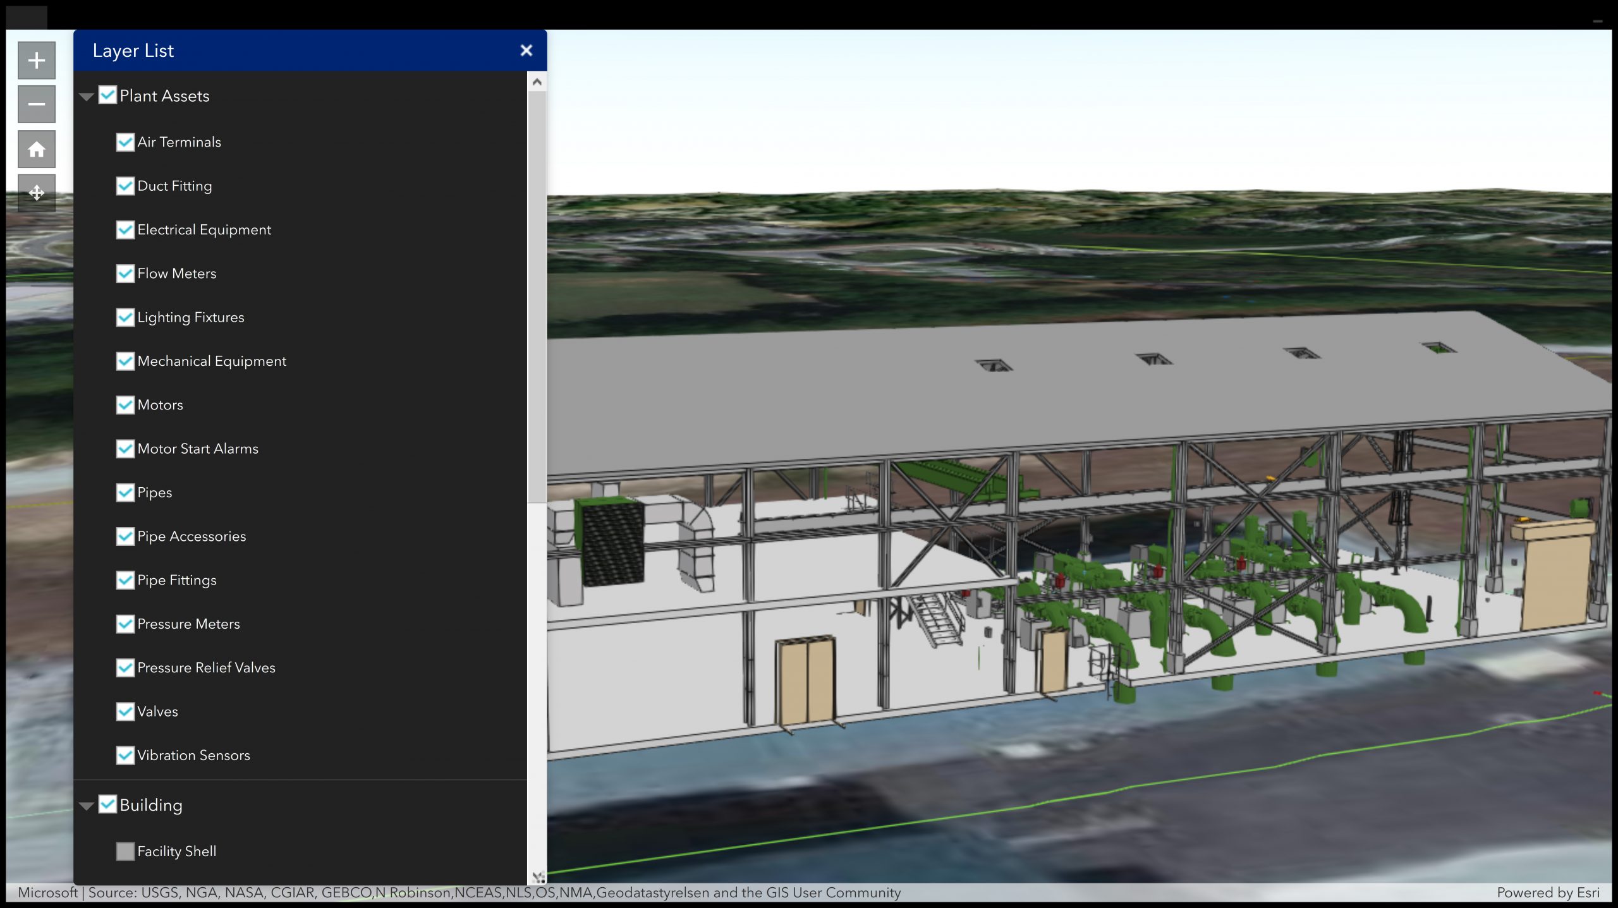Select Plant Assets group label
The width and height of the screenshot is (1618, 908).
pyautogui.click(x=164, y=95)
